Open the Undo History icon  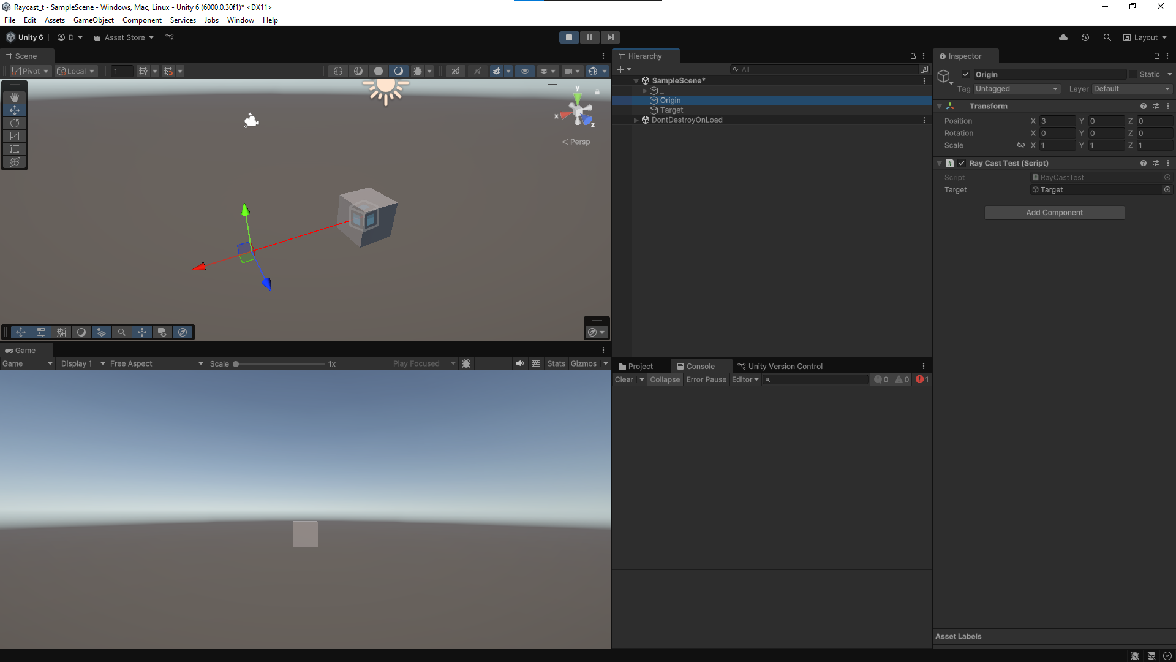(1085, 37)
